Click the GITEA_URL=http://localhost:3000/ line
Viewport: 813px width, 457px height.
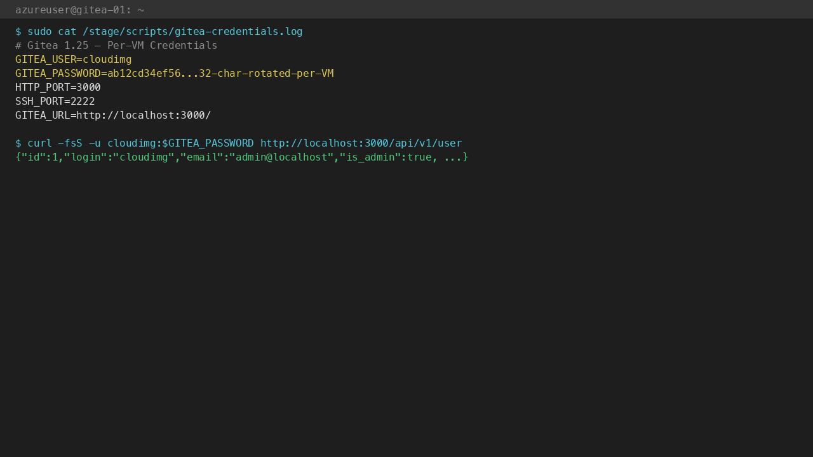[x=113, y=116]
